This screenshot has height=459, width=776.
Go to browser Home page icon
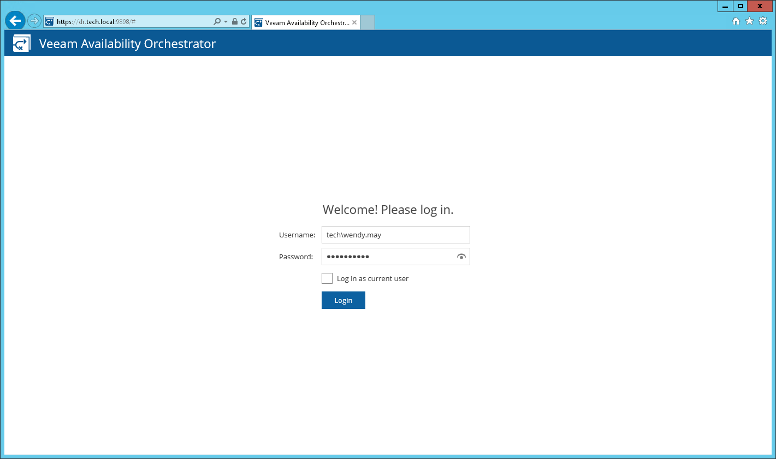(x=736, y=21)
